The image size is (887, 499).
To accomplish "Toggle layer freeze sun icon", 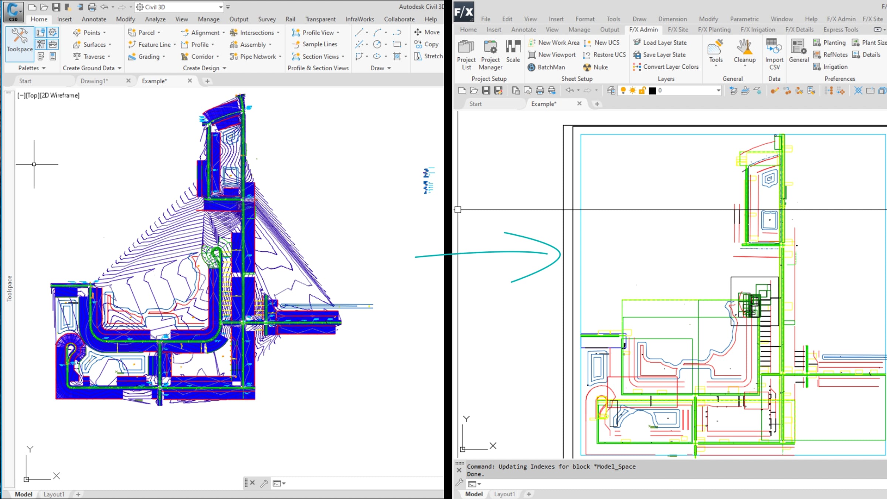I will pos(633,91).
